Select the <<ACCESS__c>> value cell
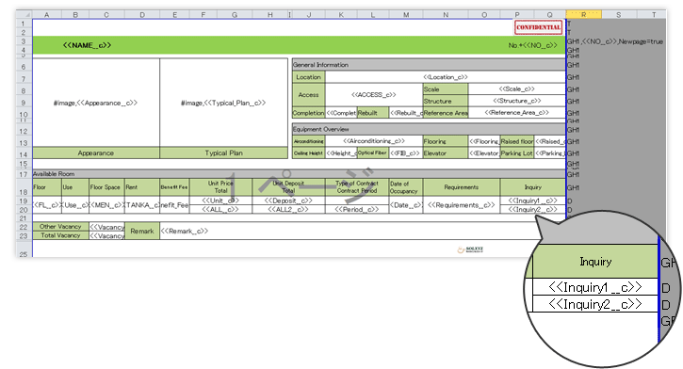The image size is (683, 369). 374,95
